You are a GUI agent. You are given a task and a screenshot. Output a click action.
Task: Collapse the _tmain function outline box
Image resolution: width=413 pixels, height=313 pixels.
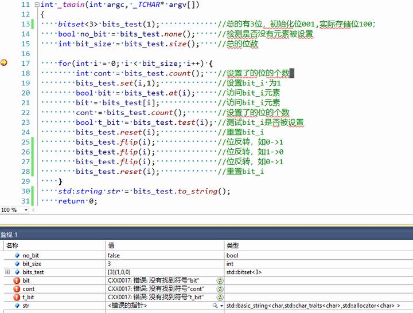[37, 5]
